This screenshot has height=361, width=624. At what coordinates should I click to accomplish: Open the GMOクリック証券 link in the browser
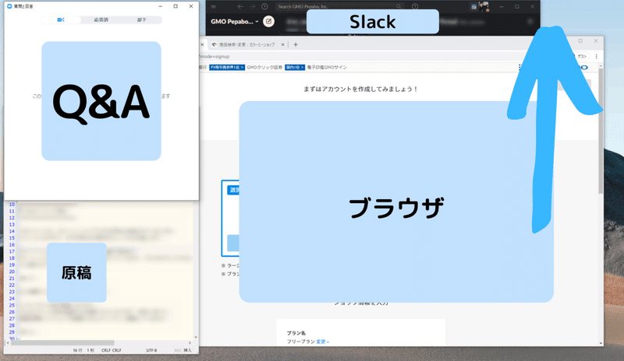click(264, 68)
